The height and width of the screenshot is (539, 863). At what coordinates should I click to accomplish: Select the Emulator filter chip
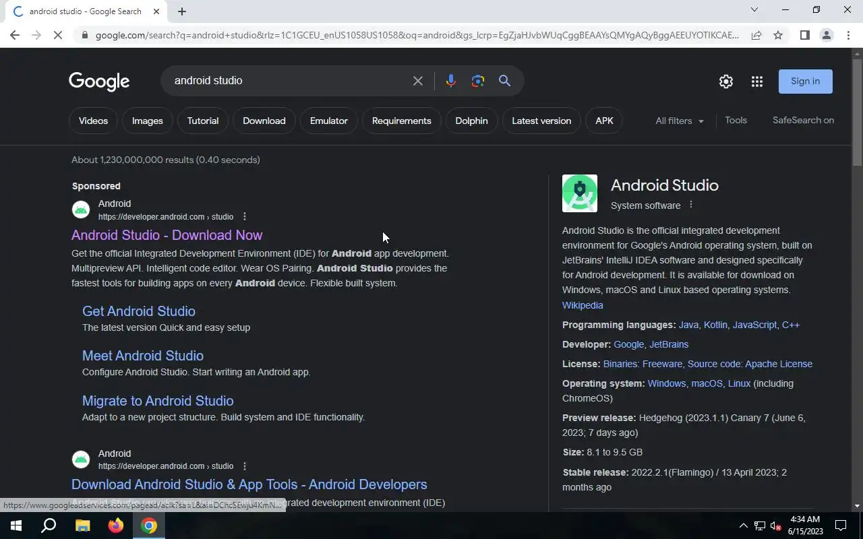tap(329, 121)
